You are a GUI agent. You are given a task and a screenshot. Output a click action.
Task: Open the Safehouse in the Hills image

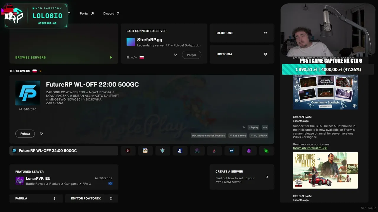coord(325,170)
